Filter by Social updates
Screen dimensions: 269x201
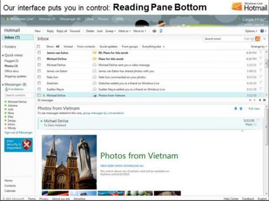click(x=108, y=46)
